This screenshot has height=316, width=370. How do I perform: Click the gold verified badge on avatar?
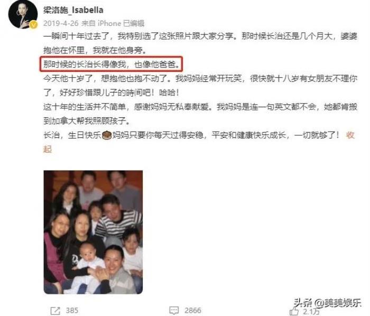[x=33, y=24]
